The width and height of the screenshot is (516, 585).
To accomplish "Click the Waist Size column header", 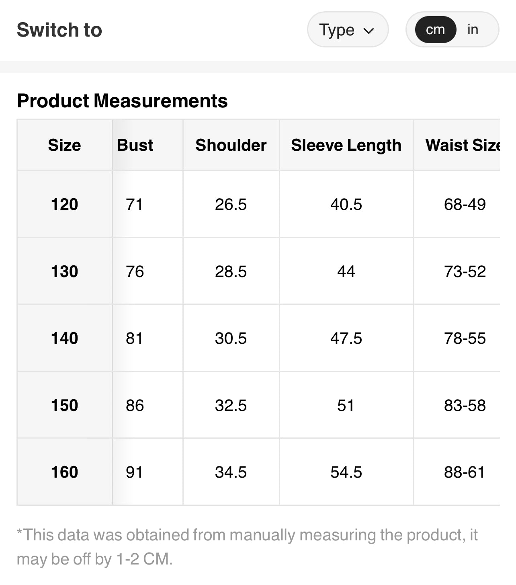I will [462, 145].
